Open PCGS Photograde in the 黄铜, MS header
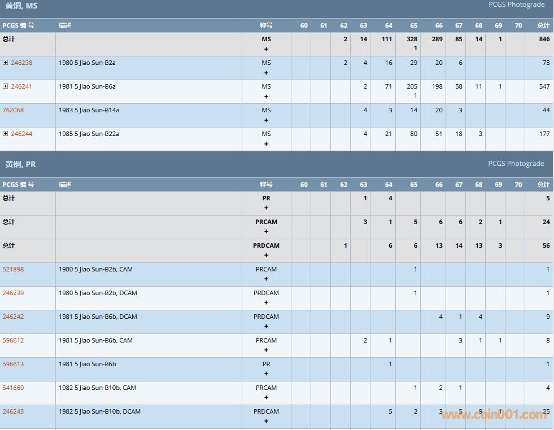This screenshot has height=430, width=554. [x=516, y=5]
